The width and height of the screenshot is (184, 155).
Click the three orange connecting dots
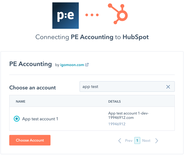92,15
